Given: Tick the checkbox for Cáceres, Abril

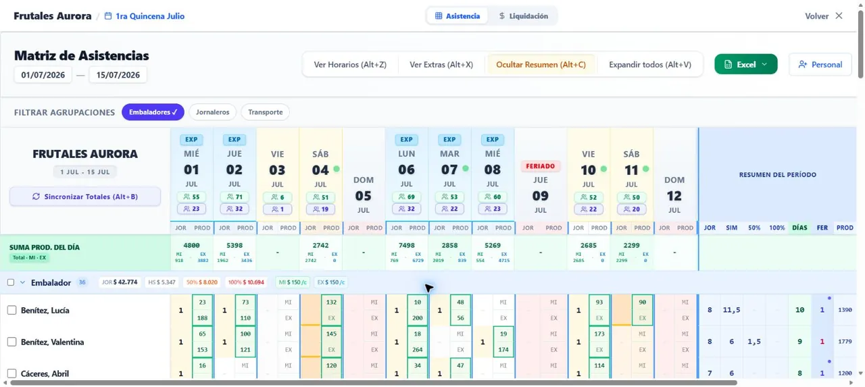Looking at the screenshot, I should 11,373.
